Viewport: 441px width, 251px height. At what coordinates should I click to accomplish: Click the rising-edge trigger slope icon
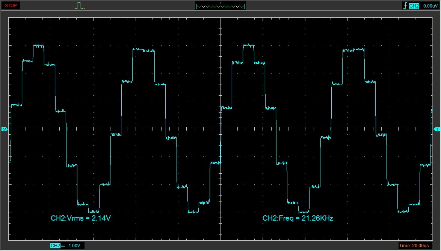point(405,6)
